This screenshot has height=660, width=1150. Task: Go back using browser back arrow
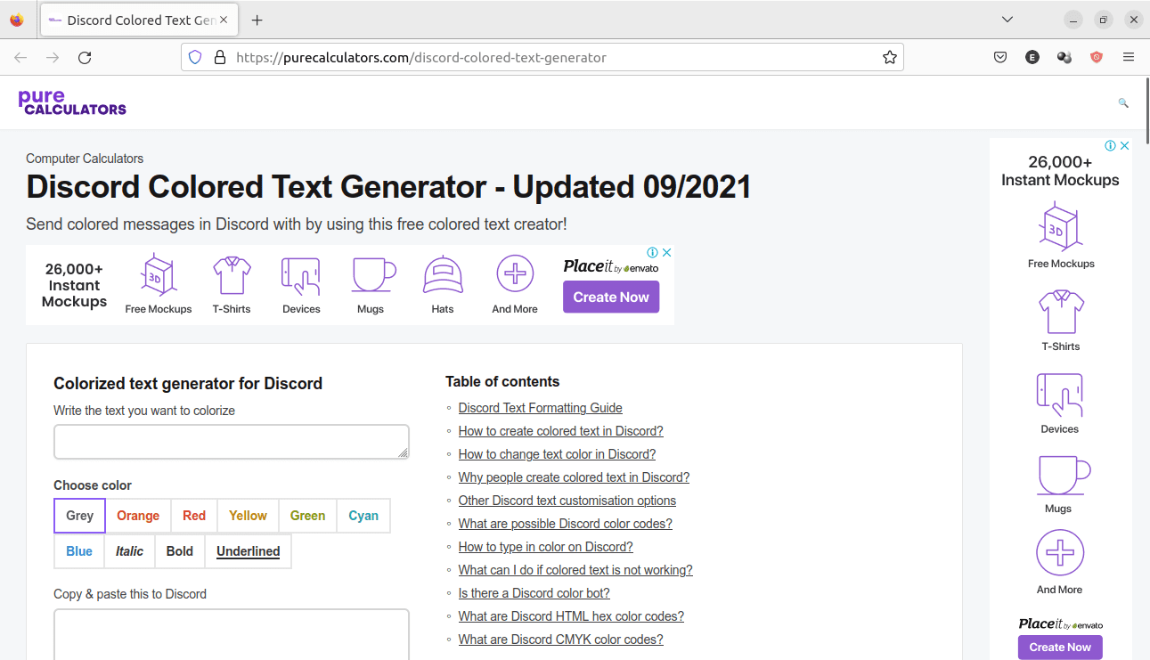click(20, 57)
